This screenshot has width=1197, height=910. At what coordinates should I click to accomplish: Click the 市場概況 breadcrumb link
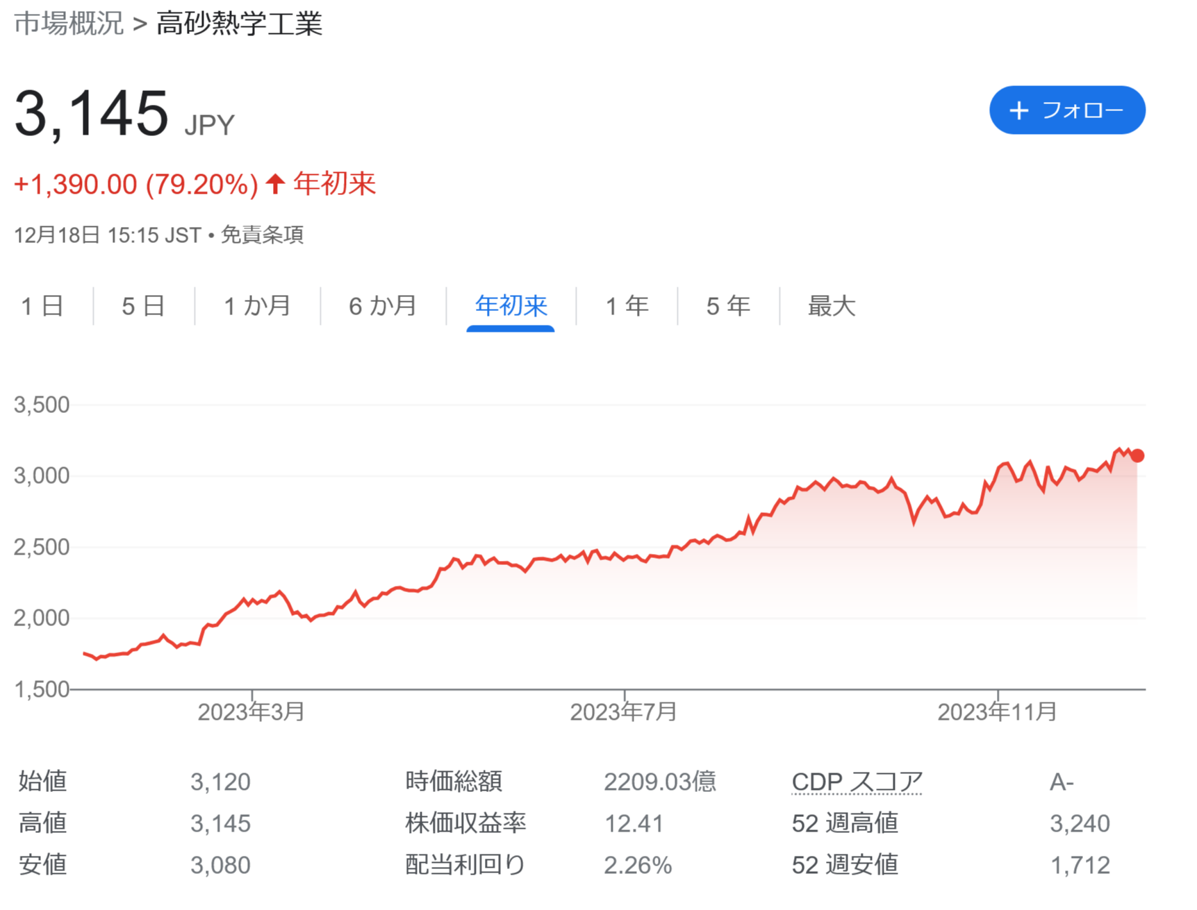pos(69,24)
